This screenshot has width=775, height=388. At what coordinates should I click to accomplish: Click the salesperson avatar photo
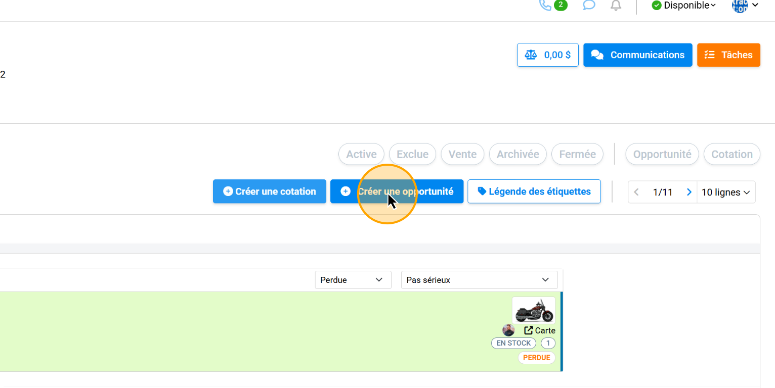point(508,330)
